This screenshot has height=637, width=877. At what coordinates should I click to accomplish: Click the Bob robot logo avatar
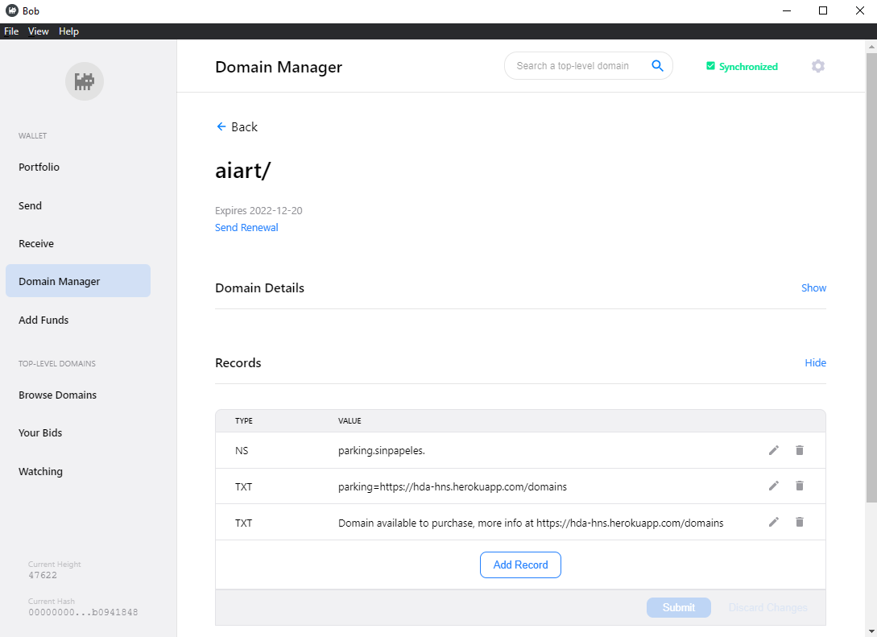tap(85, 81)
